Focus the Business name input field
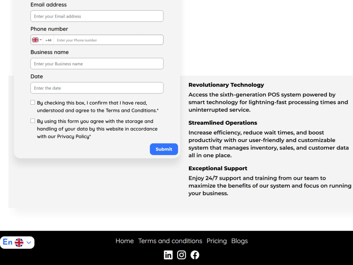 97,64
